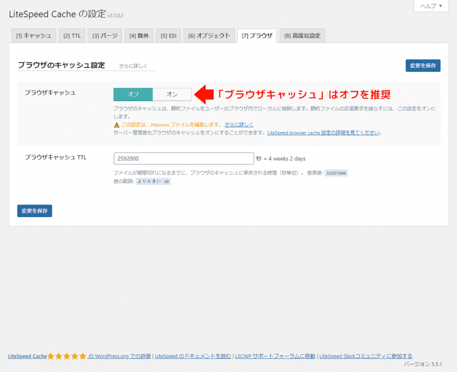
Task: Select the [7] ブラウザ tab
Action: pos(257,36)
